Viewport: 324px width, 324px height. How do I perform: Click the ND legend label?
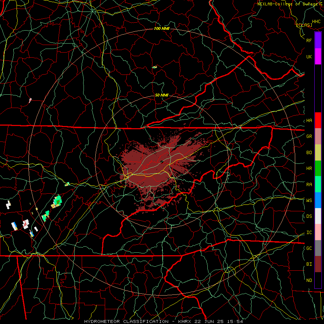point(309,280)
